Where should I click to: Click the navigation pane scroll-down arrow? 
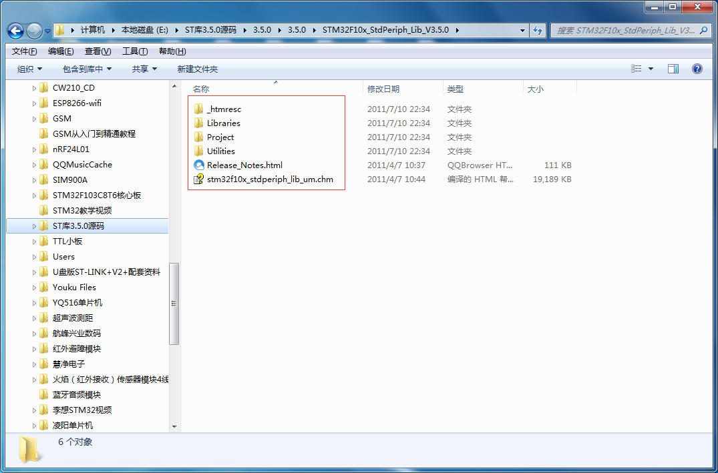pos(174,426)
